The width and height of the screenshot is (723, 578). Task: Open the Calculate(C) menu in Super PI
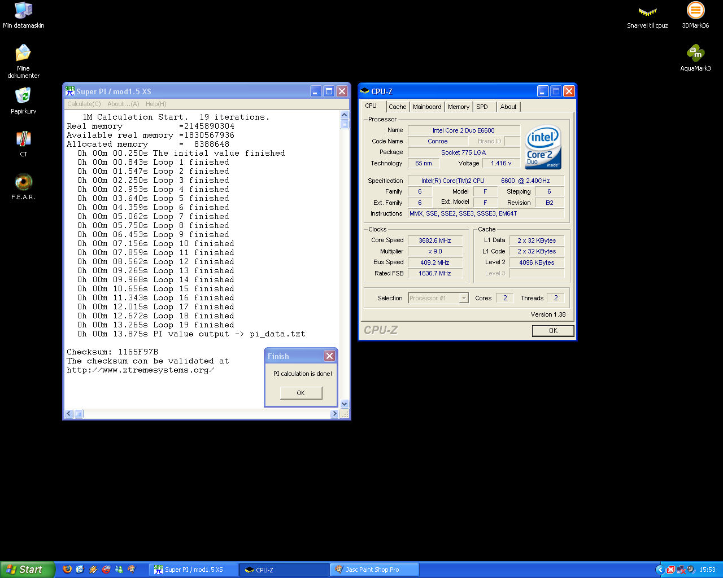pyautogui.click(x=84, y=104)
